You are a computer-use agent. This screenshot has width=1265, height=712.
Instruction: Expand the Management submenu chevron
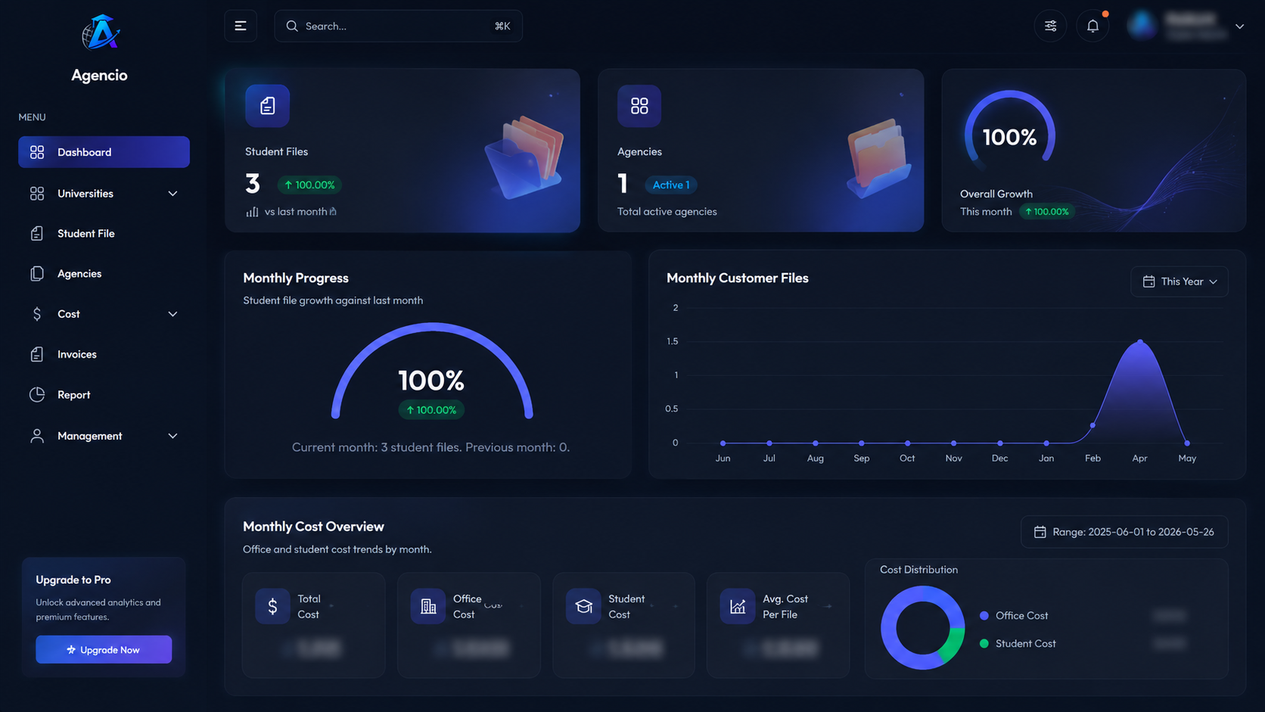[x=172, y=436]
